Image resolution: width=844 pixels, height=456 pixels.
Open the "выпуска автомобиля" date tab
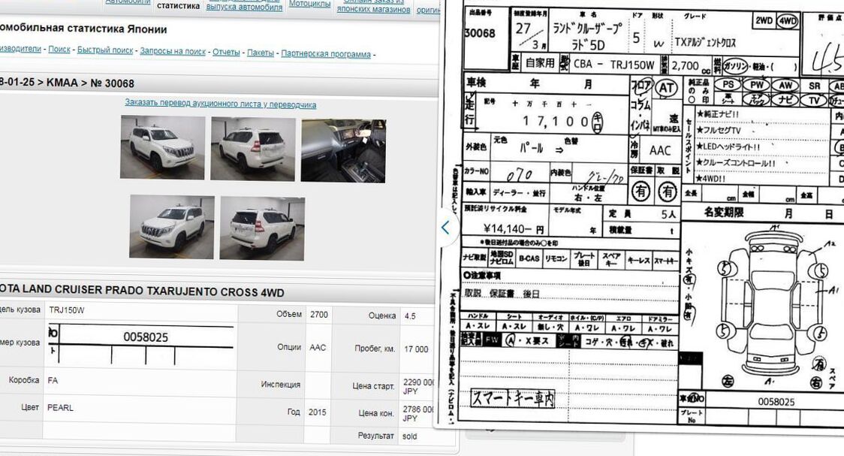click(244, 8)
